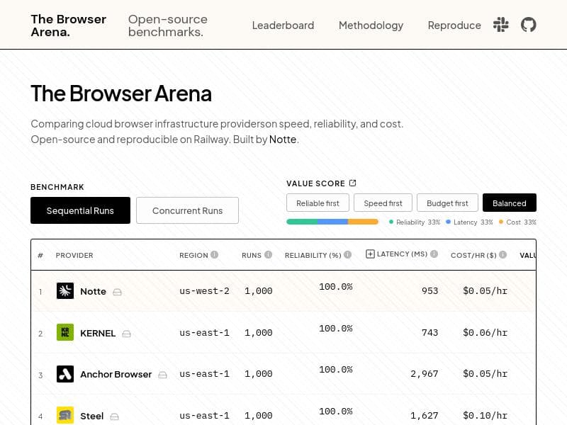567x425 pixels.
Task: Click the info icon next to Reliability header
Action: coord(348,255)
